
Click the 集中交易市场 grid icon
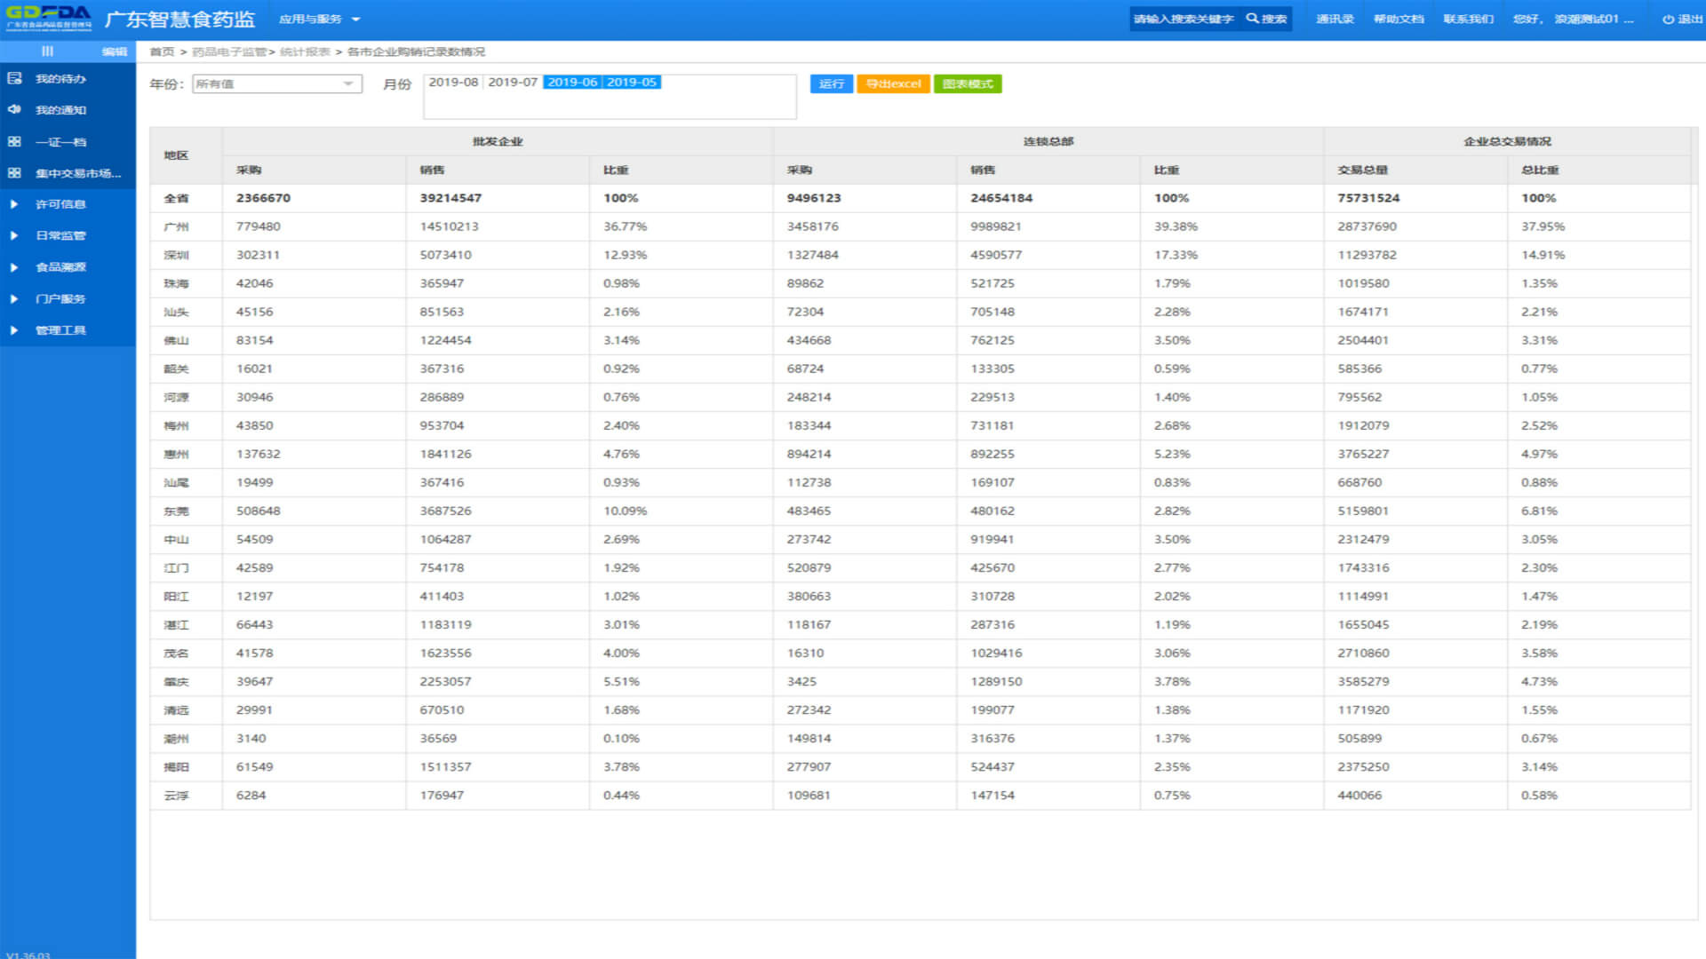point(14,173)
